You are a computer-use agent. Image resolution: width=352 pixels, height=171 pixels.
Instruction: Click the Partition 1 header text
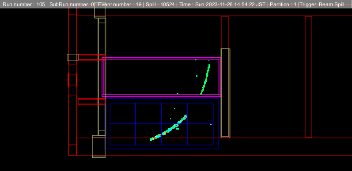[283, 4]
